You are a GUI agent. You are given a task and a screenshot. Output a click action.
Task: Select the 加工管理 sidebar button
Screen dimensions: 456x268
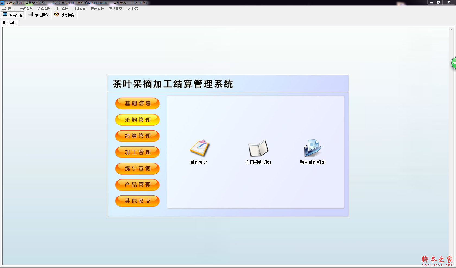coord(137,152)
